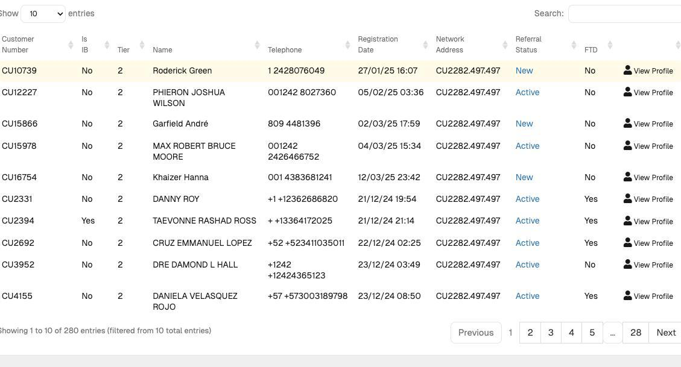The image size is (681, 367).
Task: Click telephone 809 4481396
Action: 294,124
